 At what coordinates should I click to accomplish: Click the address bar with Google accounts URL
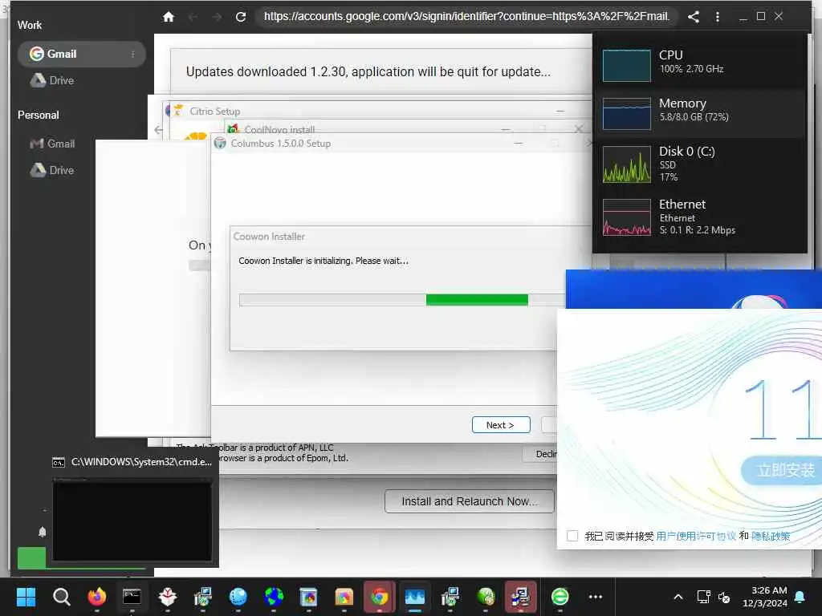(466, 17)
